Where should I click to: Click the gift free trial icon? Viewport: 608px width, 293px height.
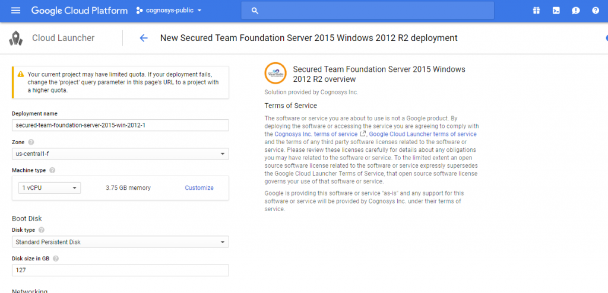(536, 11)
